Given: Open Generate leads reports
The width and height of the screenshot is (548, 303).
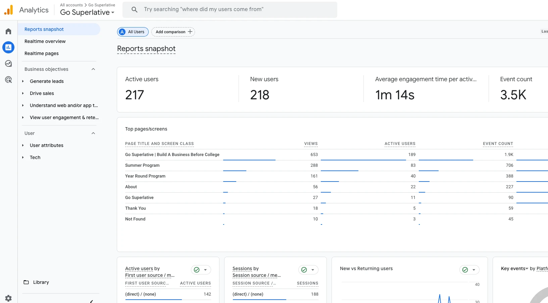Looking at the screenshot, I should [x=47, y=81].
